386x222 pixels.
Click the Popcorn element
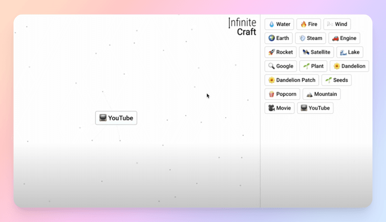[283, 94]
